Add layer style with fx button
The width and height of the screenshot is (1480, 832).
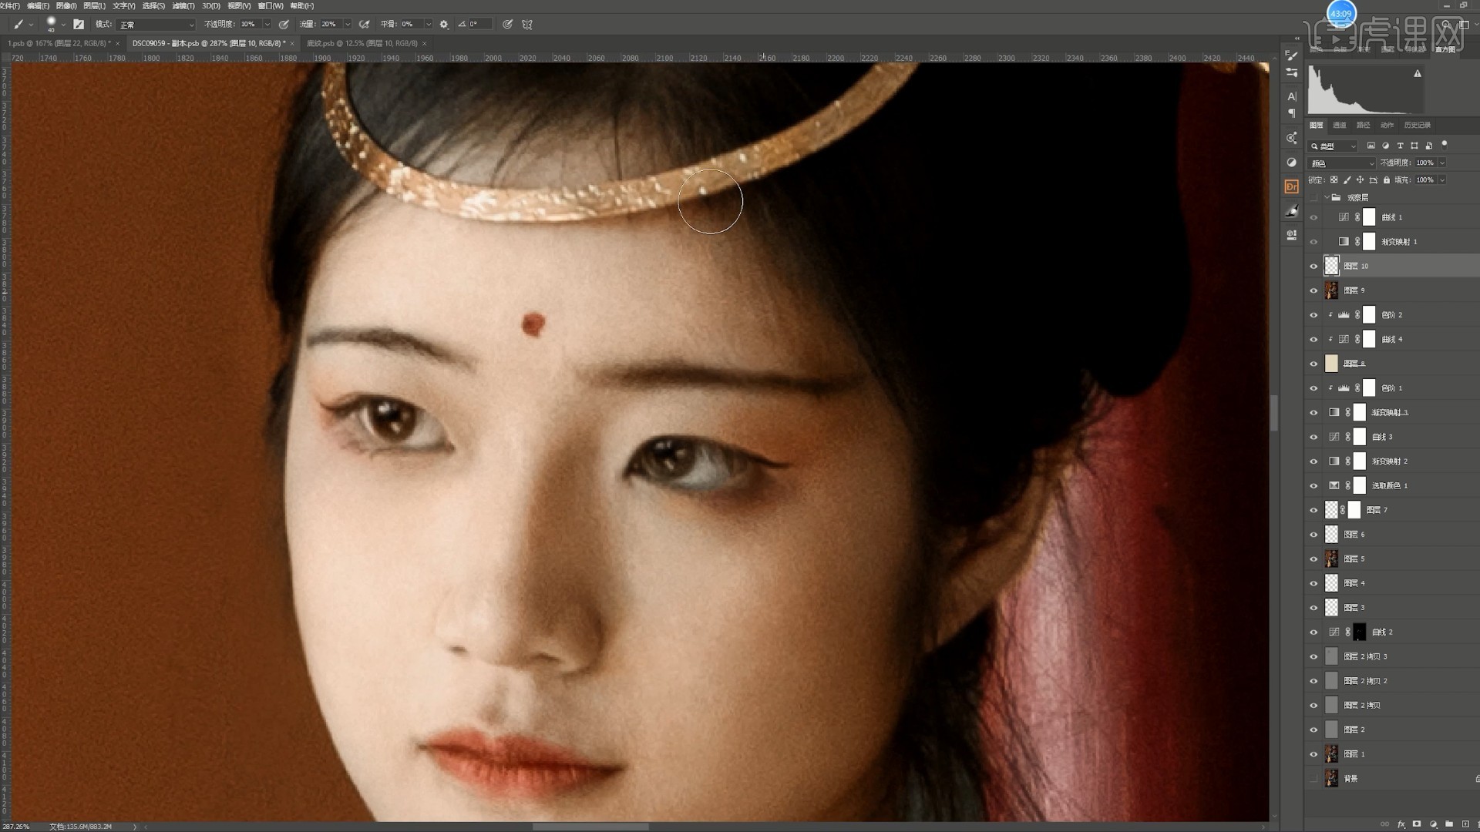coord(1401,824)
